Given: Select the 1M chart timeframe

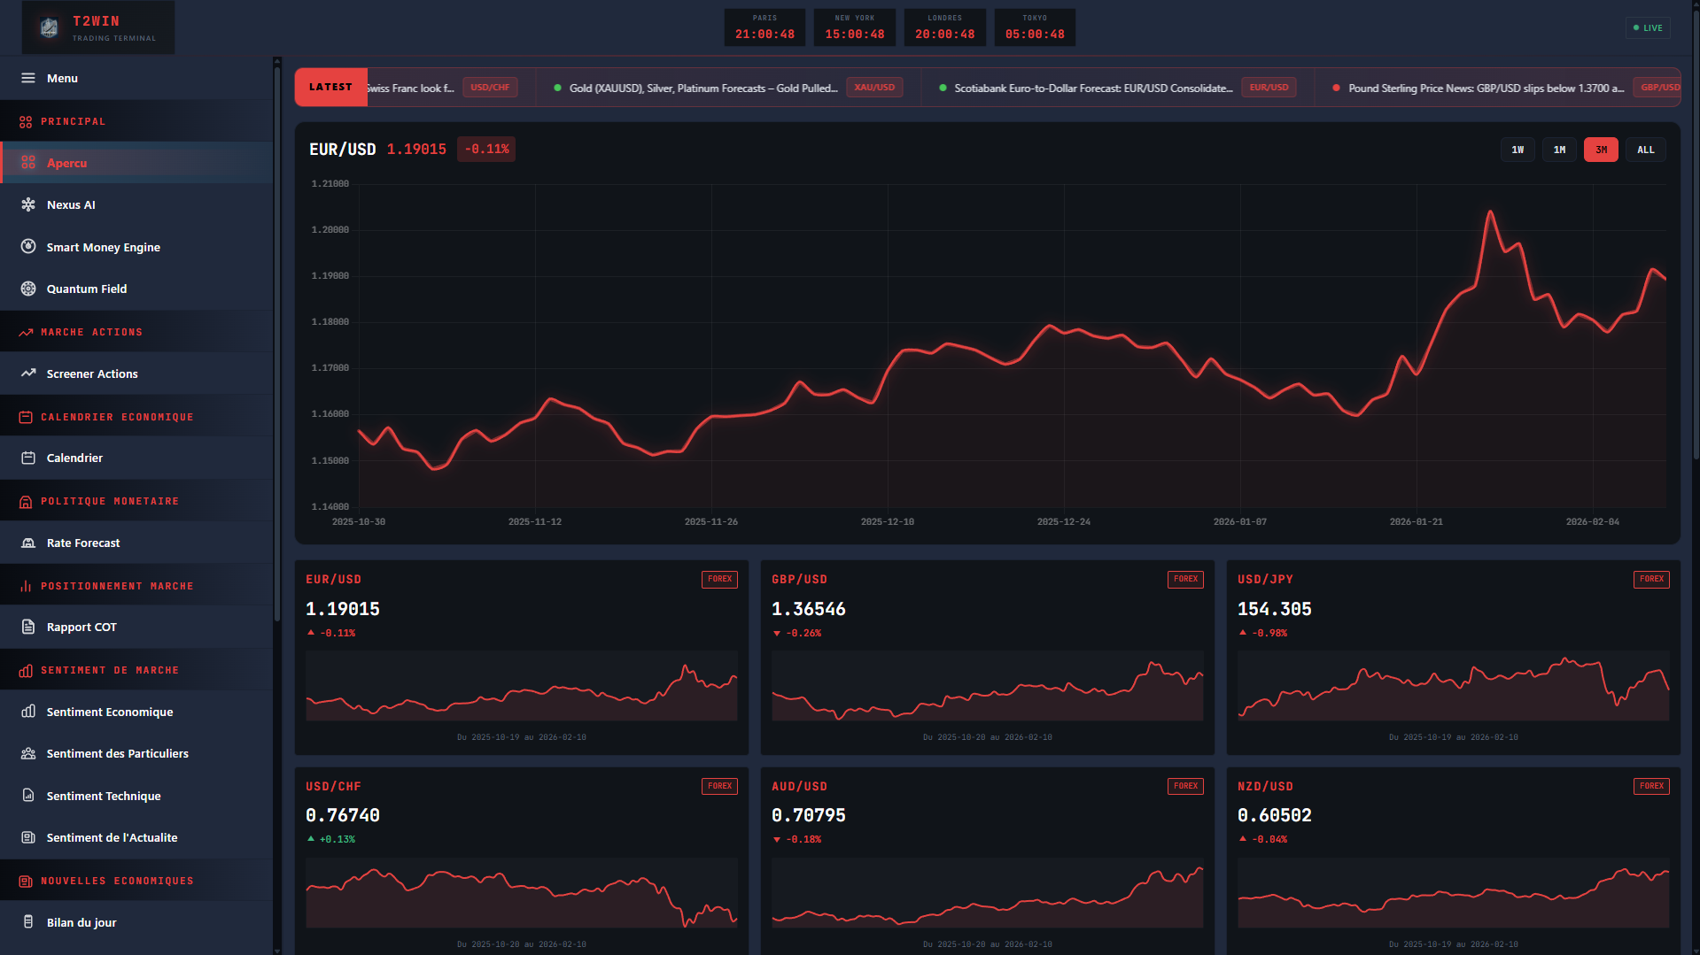Looking at the screenshot, I should 1559,150.
